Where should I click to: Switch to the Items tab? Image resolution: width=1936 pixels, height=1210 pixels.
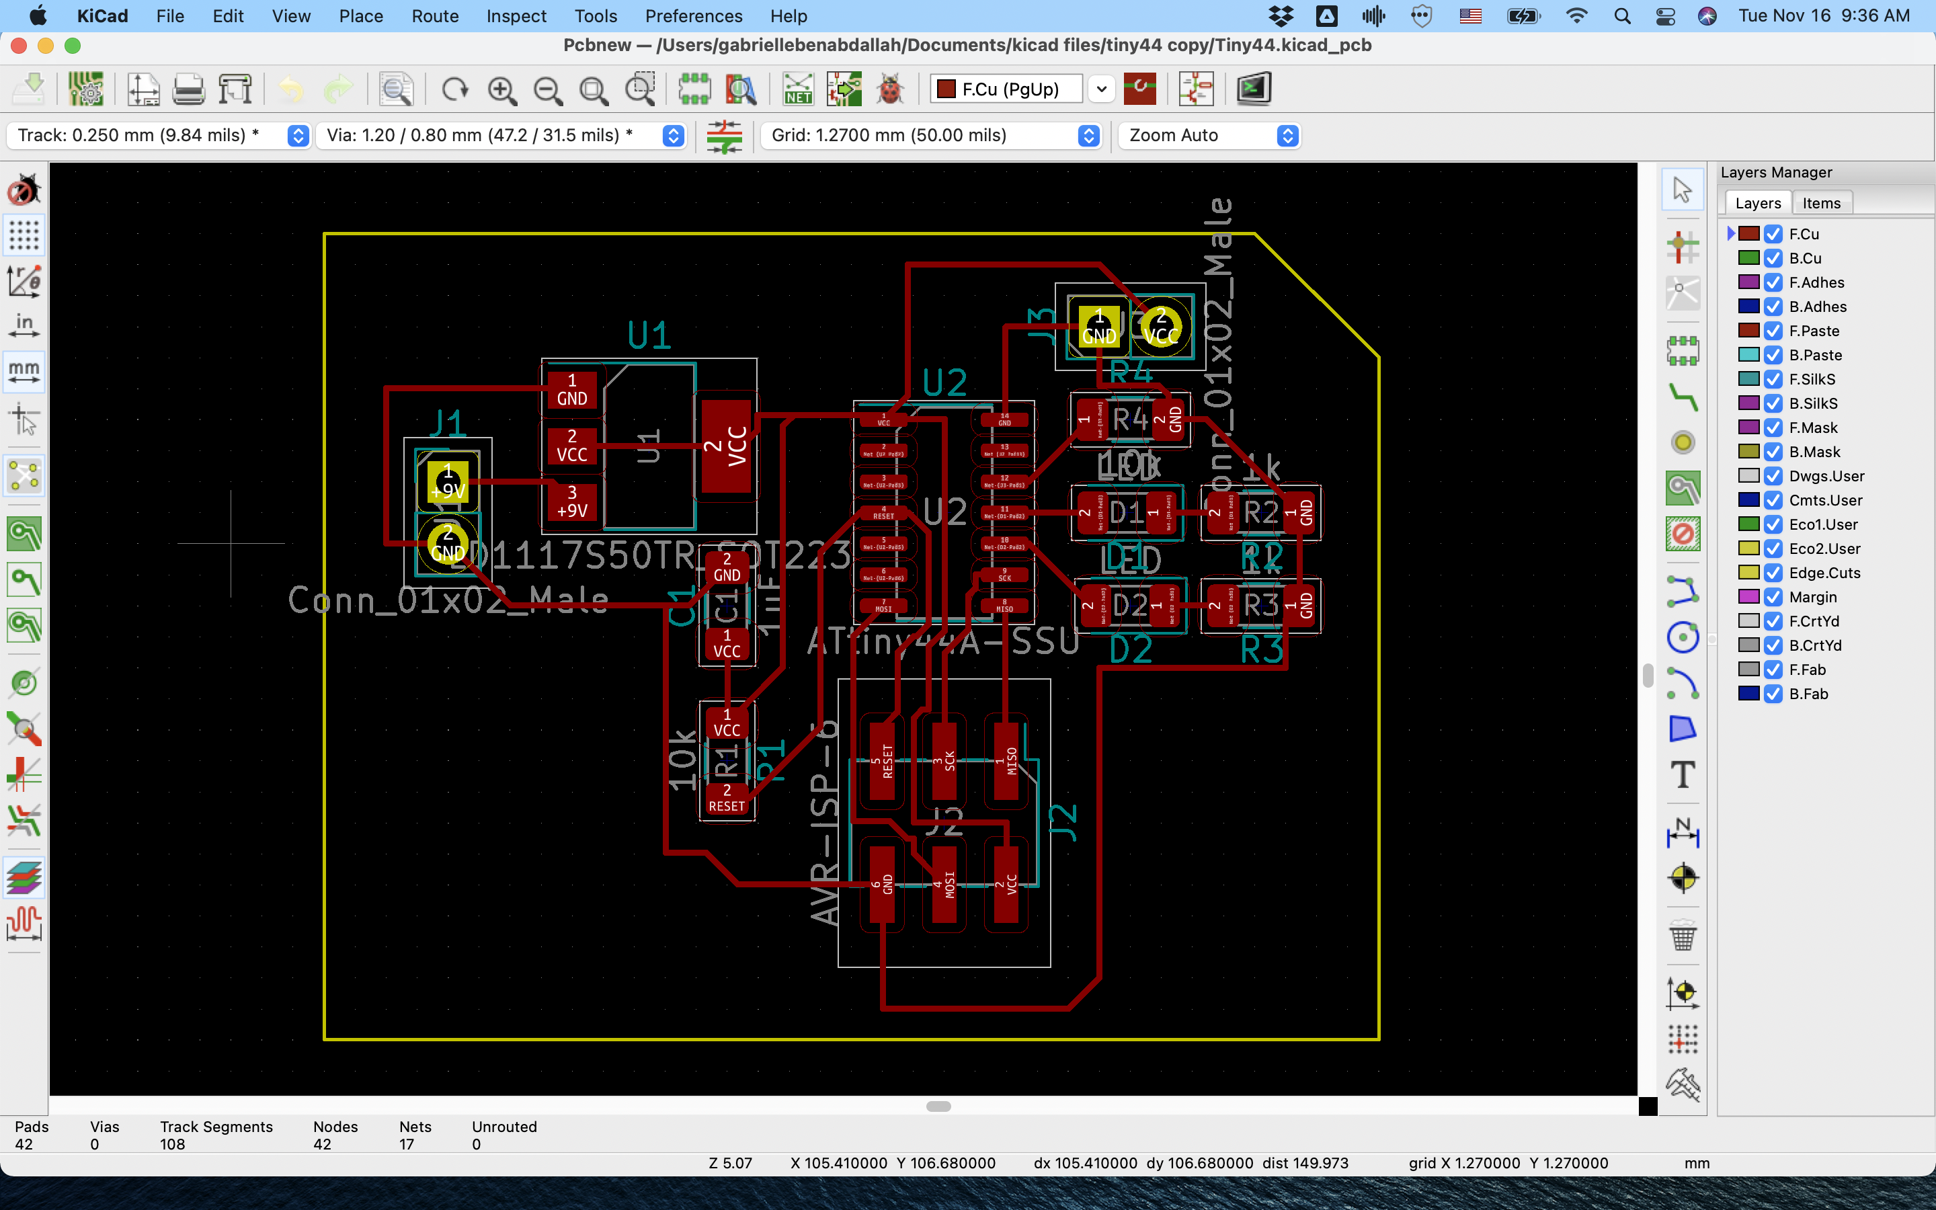1821,203
